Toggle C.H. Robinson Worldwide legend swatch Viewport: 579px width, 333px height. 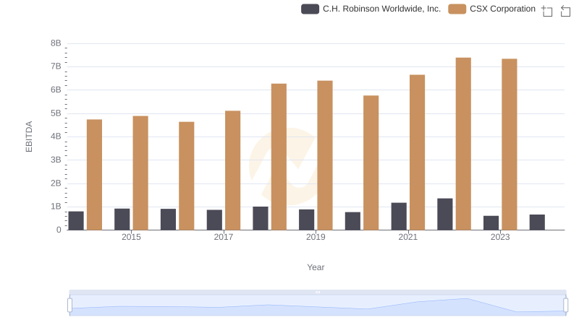coord(310,9)
